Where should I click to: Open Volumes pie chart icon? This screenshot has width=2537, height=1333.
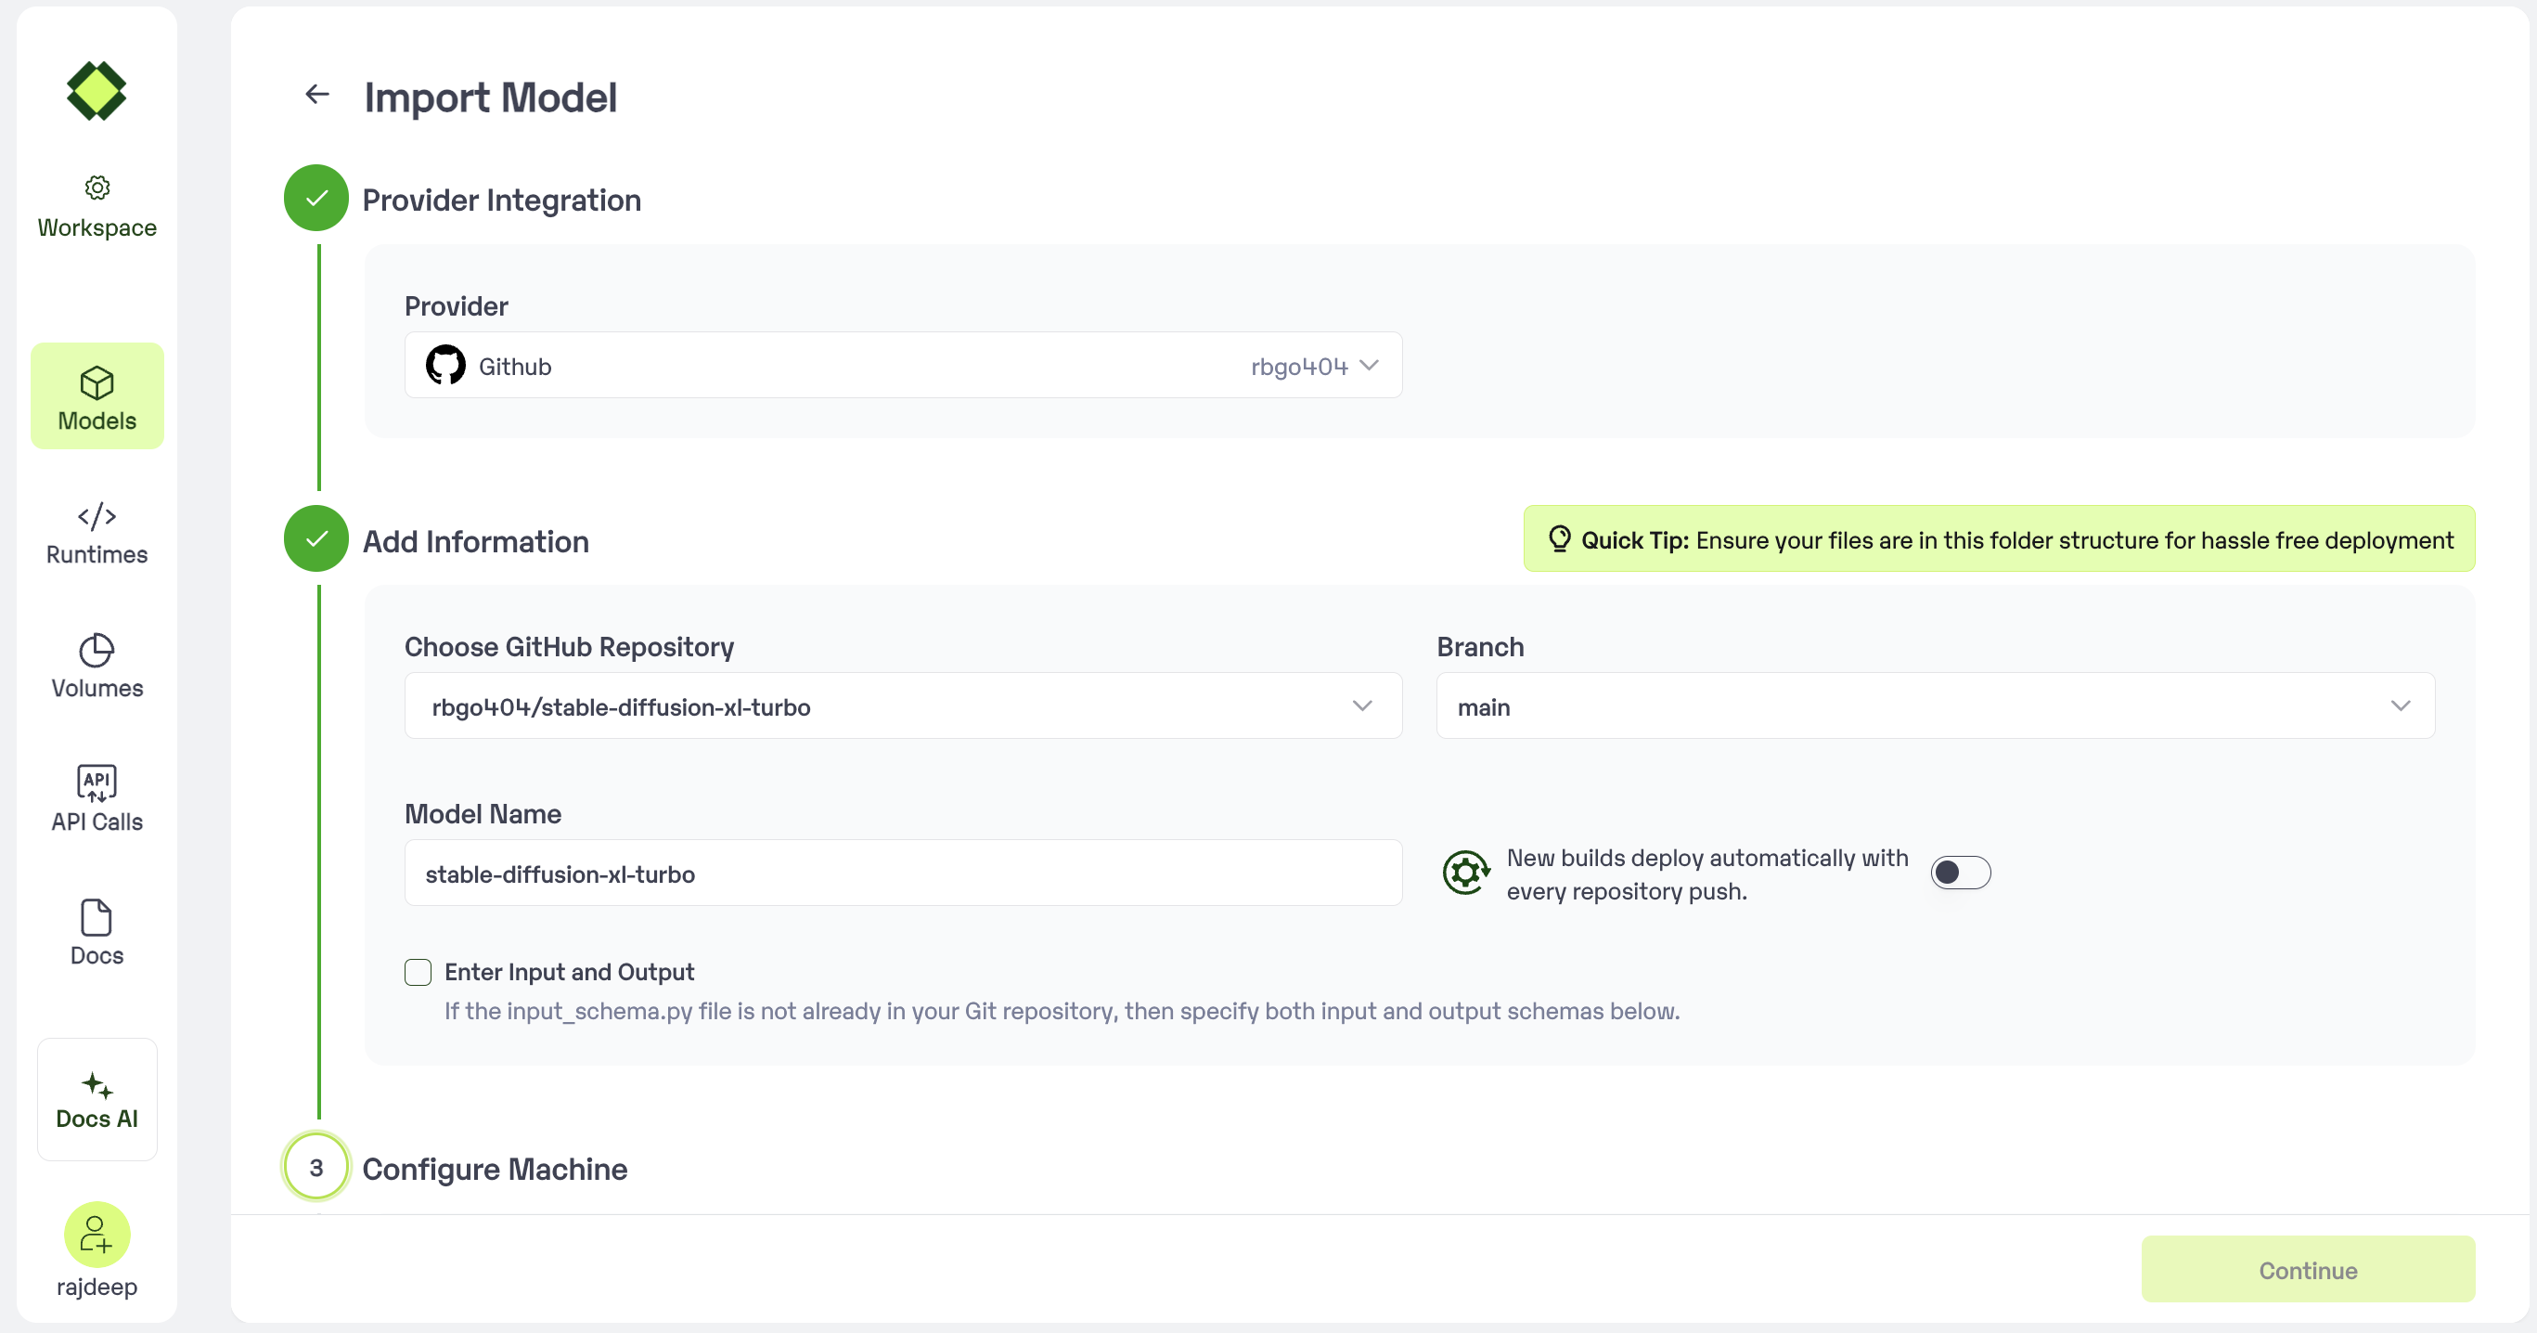pyautogui.click(x=97, y=650)
